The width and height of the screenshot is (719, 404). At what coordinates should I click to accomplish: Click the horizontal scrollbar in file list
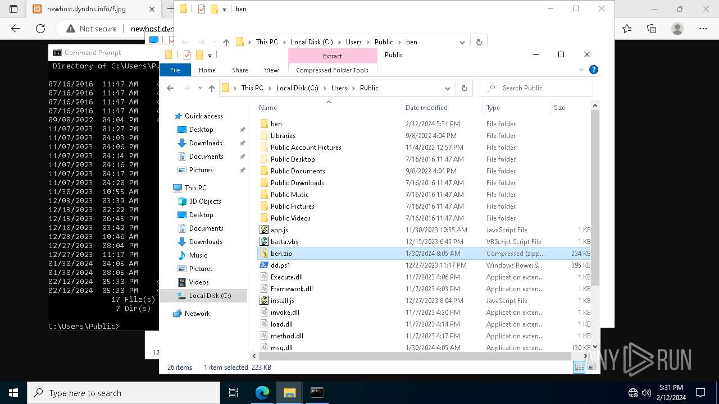click(x=415, y=356)
